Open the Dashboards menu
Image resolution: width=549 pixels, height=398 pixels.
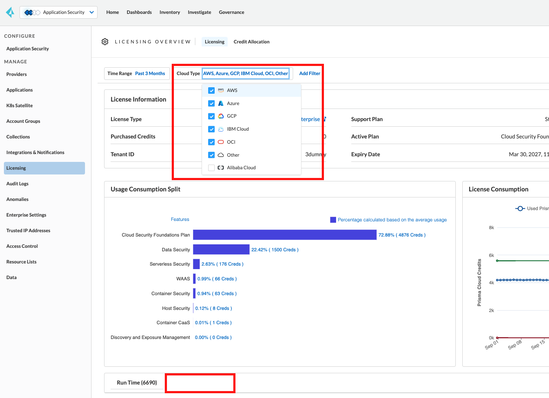tap(139, 12)
